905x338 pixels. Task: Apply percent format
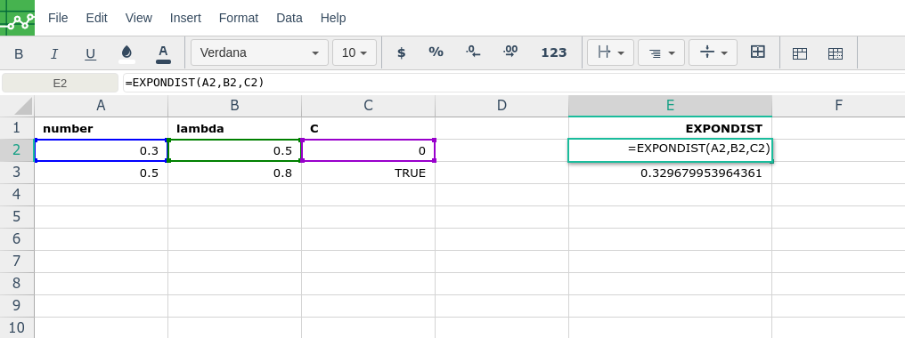tap(436, 52)
